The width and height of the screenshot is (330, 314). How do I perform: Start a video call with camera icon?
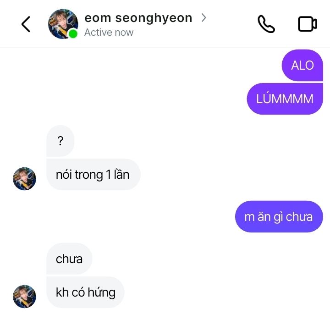coord(308,24)
